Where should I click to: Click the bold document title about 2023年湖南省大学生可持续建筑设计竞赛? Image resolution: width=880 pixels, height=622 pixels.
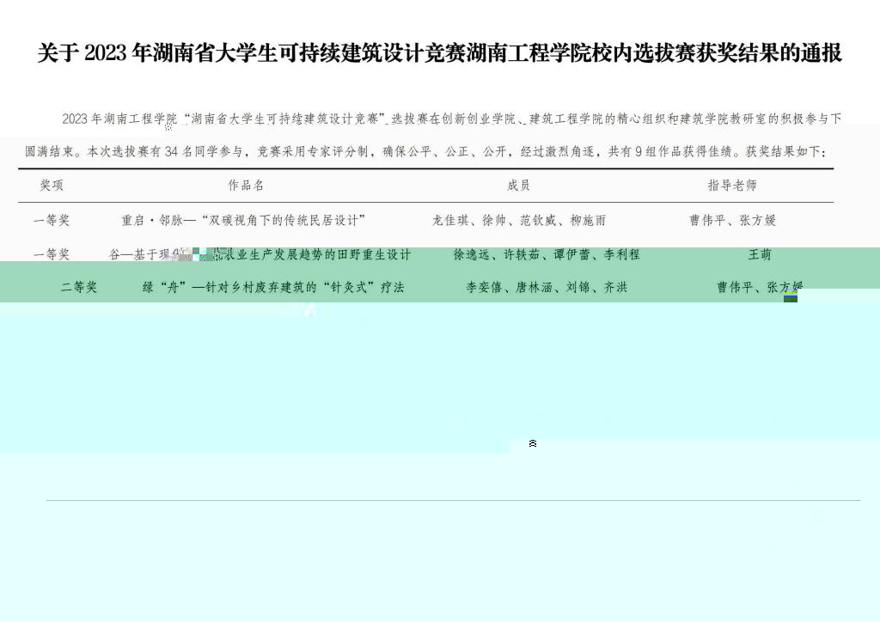coord(439,53)
